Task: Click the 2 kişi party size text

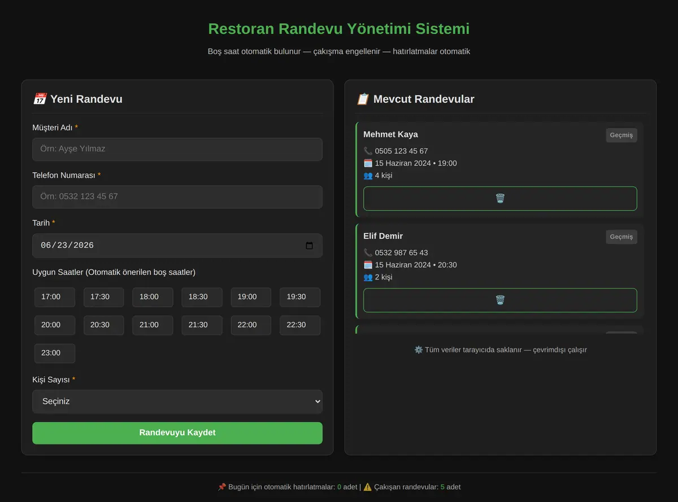Action: (x=383, y=277)
